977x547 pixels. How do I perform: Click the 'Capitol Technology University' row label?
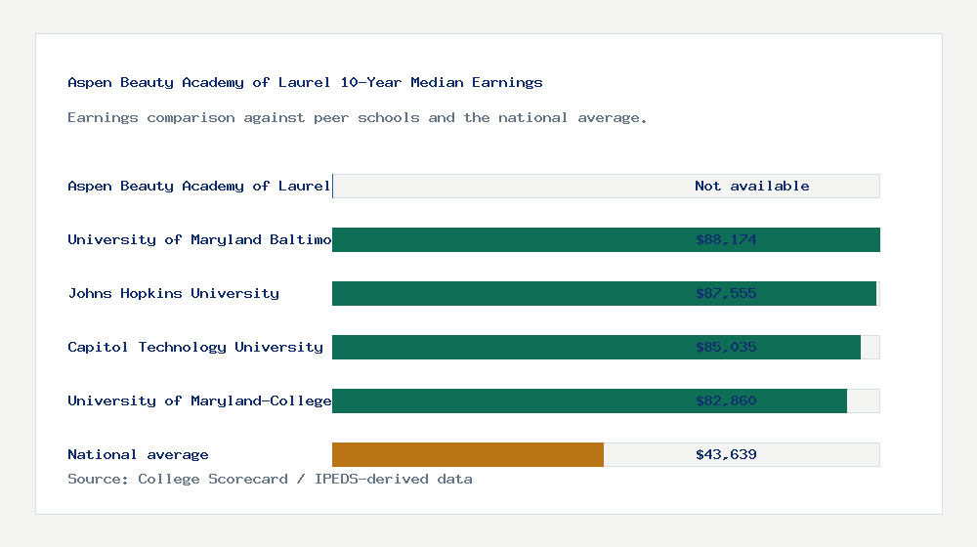(195, 347)
